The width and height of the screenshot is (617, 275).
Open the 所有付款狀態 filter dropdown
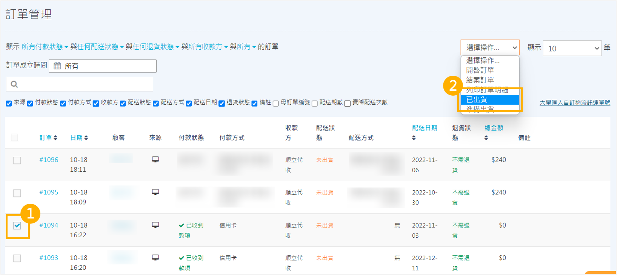(x=45, y=47)
